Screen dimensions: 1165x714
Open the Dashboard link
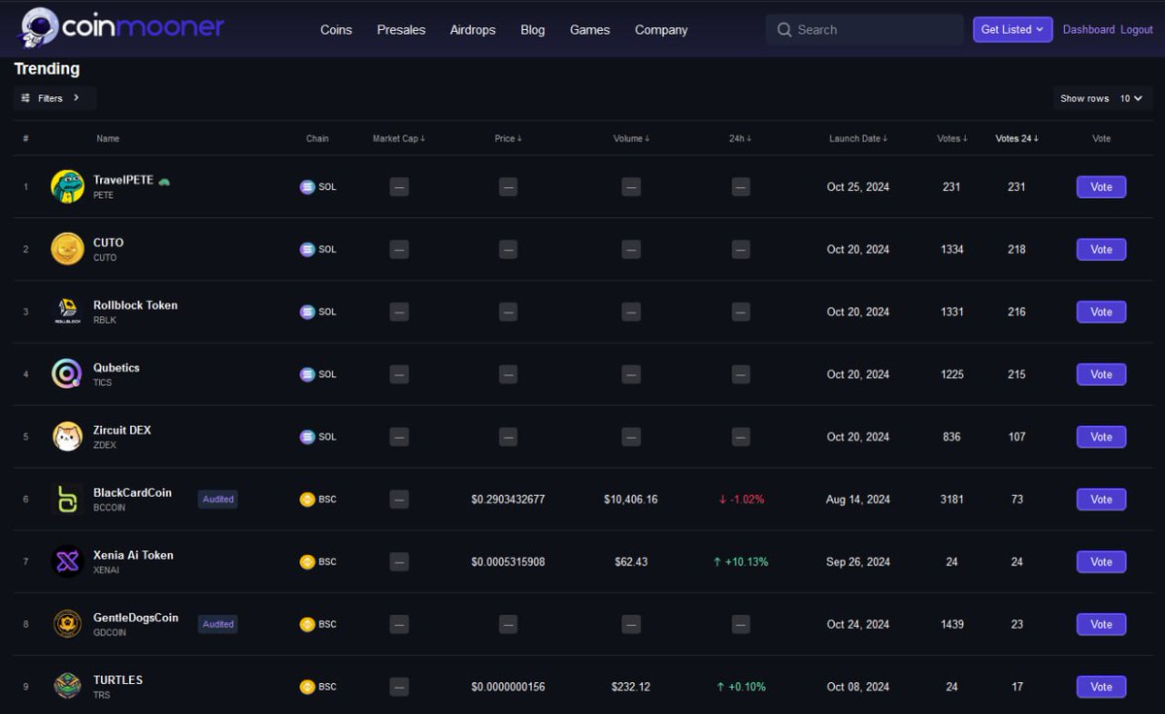tap(1088, 30)
